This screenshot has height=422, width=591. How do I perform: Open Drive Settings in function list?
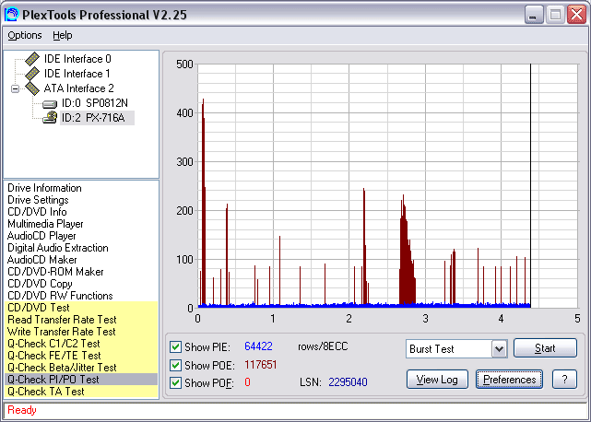tap(38, 200)
